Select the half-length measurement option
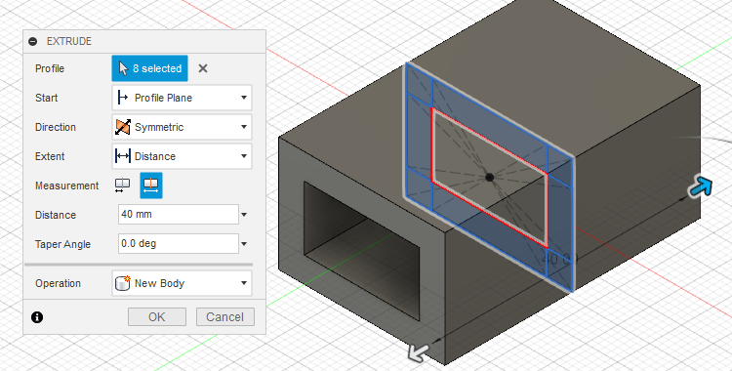This screenshot has width=732, height=371. [x=122, y=185]
